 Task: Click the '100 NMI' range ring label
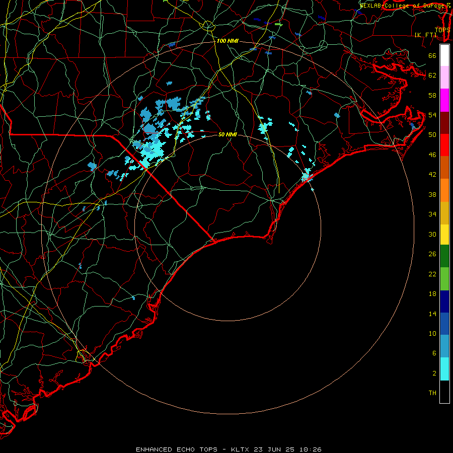228,41
